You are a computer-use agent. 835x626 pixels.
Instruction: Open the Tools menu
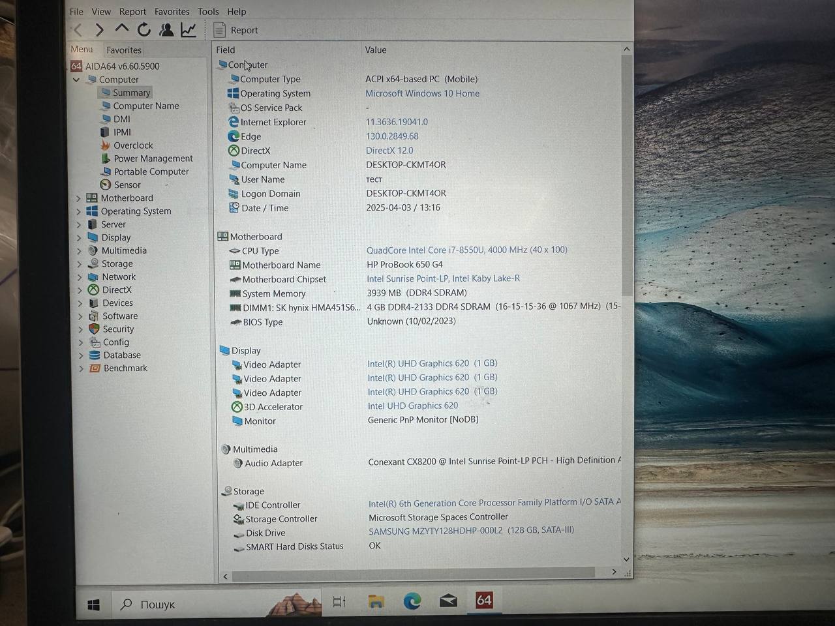(x=208, y=12)
